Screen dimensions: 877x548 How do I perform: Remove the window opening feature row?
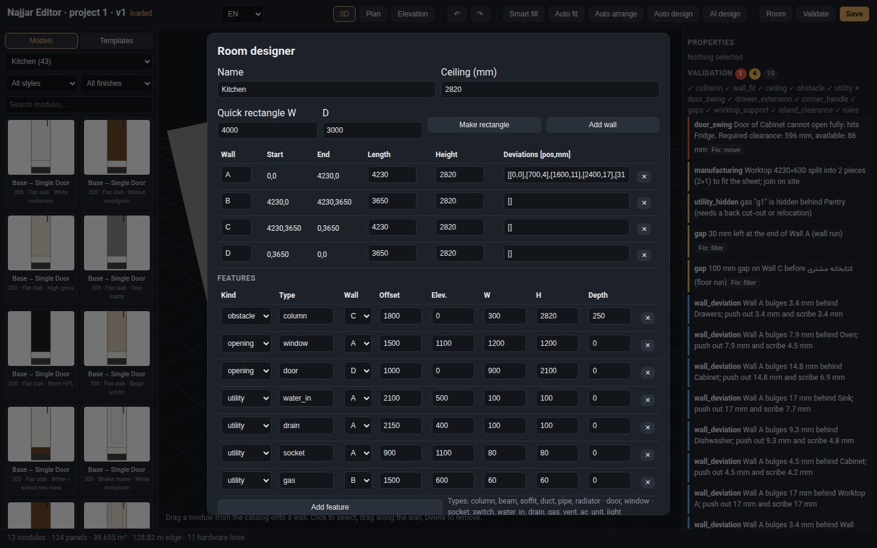[x=647, y=345]
